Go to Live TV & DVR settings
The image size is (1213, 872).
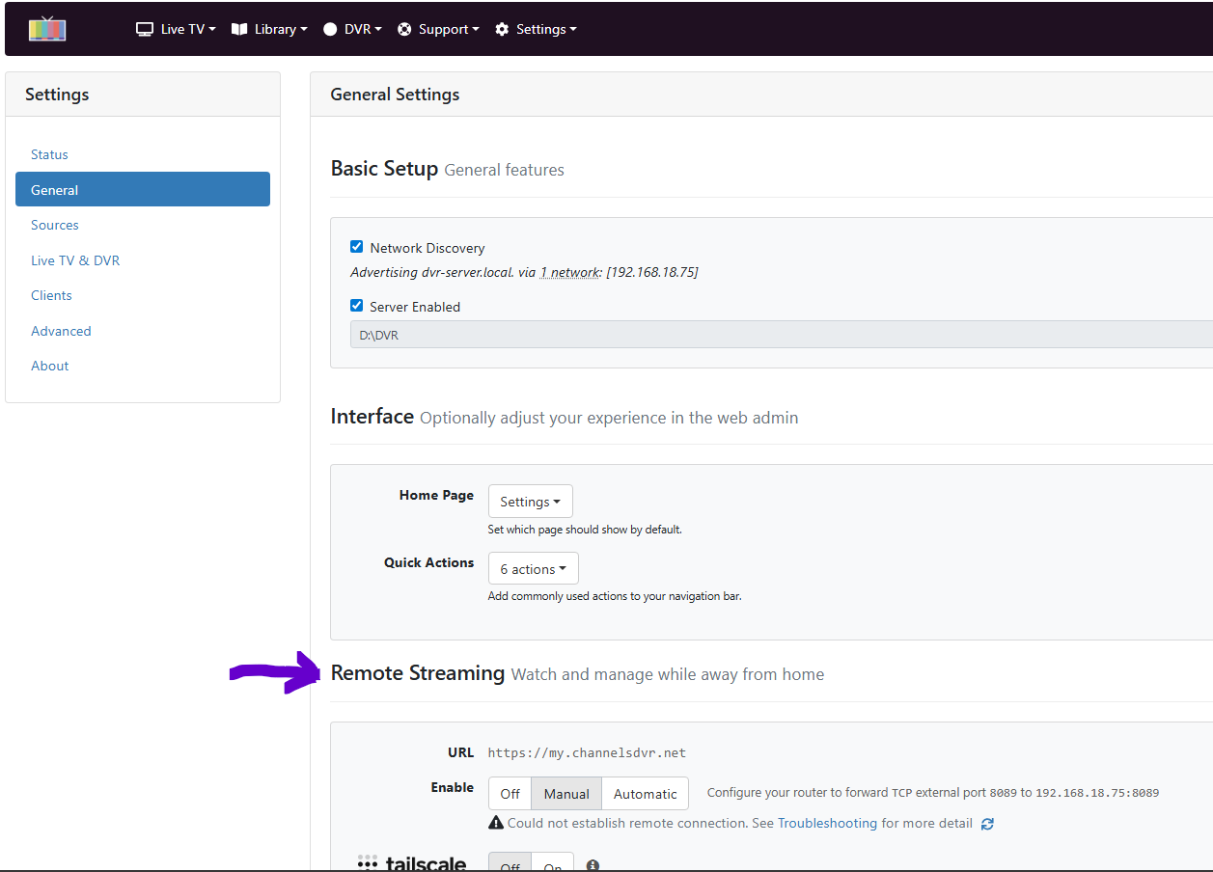[75, 260]
